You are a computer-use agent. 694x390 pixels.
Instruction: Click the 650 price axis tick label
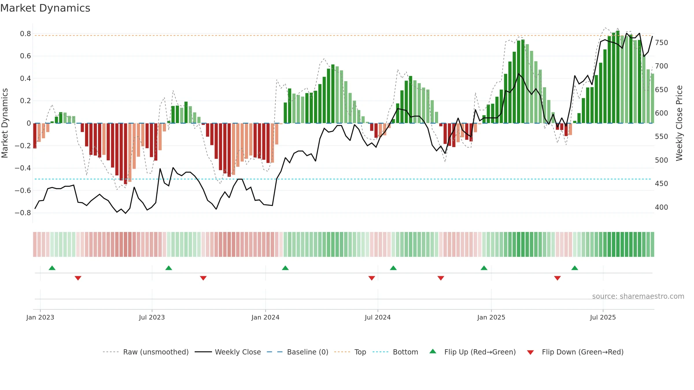(x=662, y=90)
